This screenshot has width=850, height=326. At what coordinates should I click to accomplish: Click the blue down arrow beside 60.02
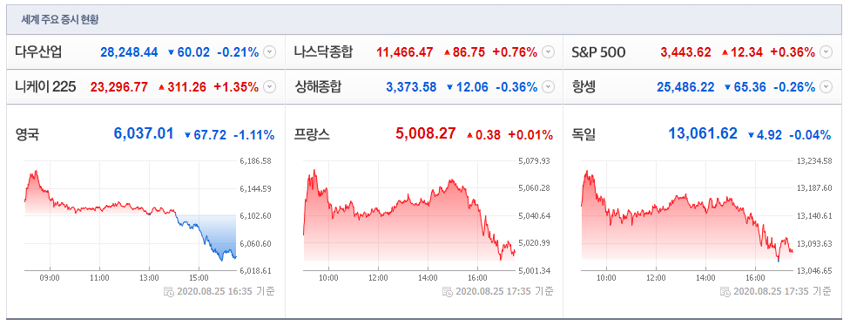point(172,52)
